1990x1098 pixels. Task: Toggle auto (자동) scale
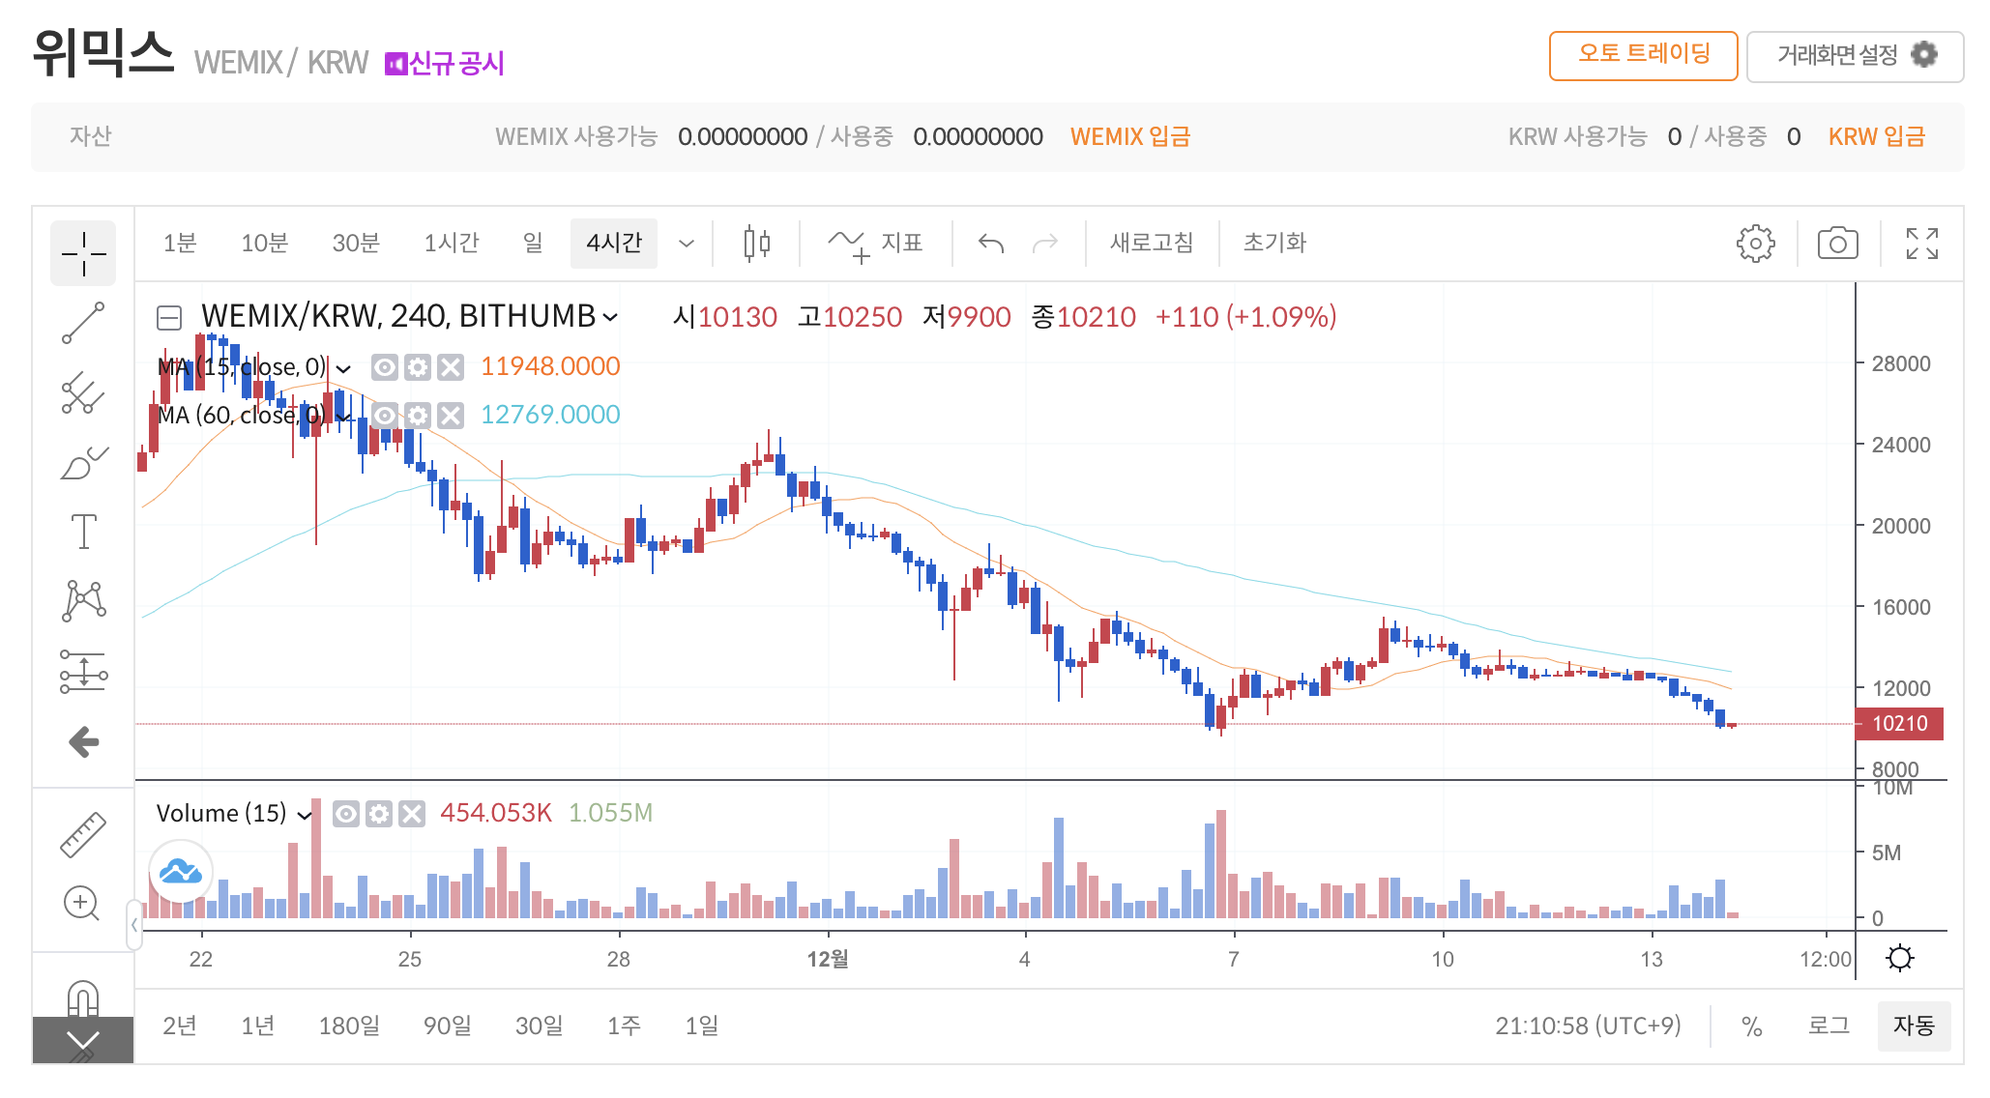(1914, 1026)
